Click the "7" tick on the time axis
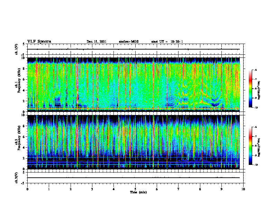Image resolution: width=274 pixels, height=212 pixels. (x=179, y=189)
